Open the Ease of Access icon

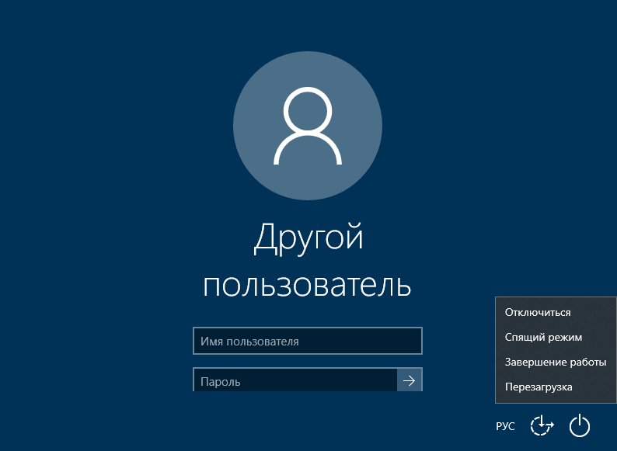(x=542, y=426)
